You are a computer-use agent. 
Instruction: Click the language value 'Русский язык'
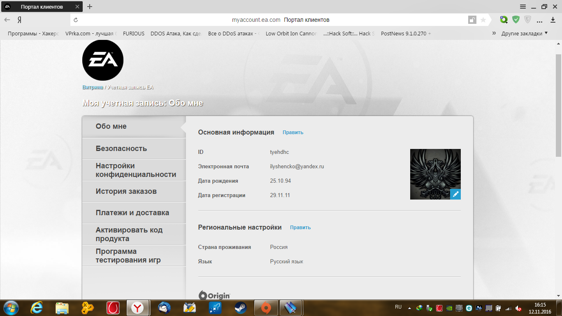[x=287, y=262]
